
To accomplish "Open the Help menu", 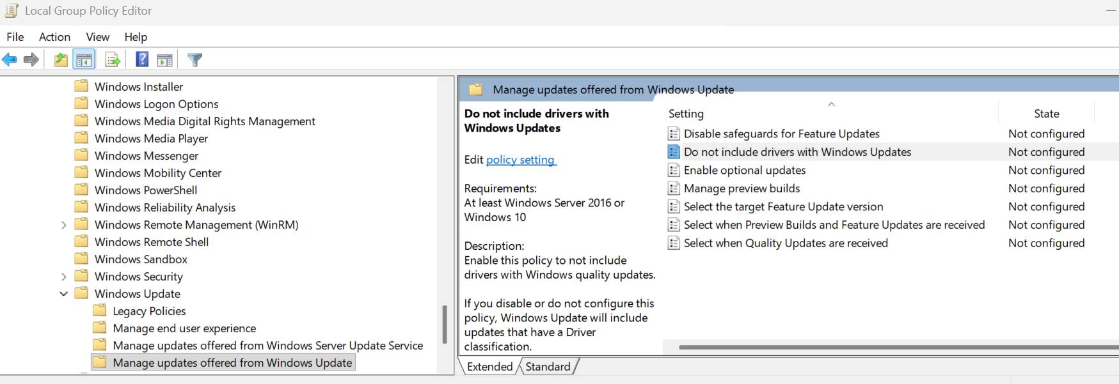I will (136, 37).
